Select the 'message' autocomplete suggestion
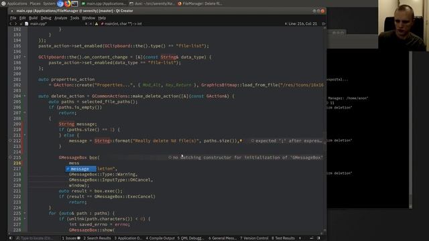The image size is (429, 241). (x=80, y=169)
